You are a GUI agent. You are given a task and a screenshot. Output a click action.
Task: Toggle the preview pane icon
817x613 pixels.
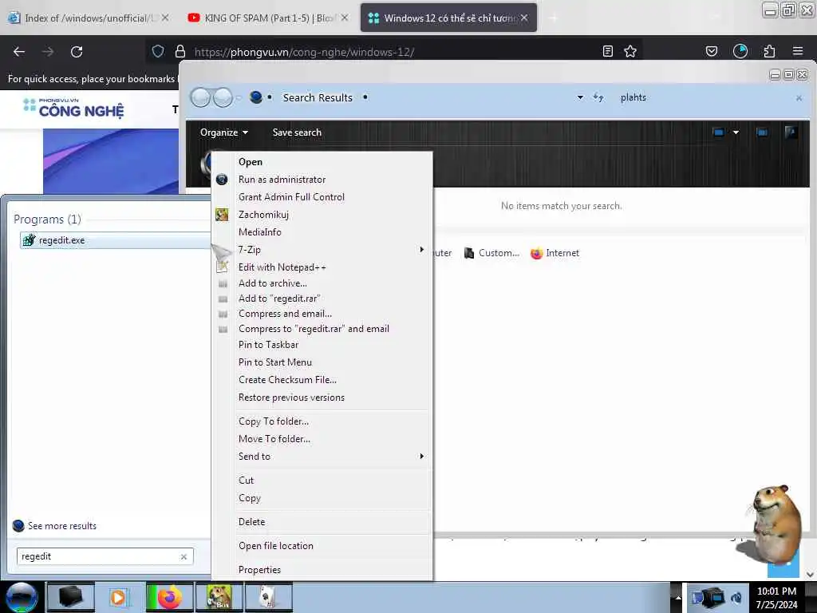tap(762, 132)
